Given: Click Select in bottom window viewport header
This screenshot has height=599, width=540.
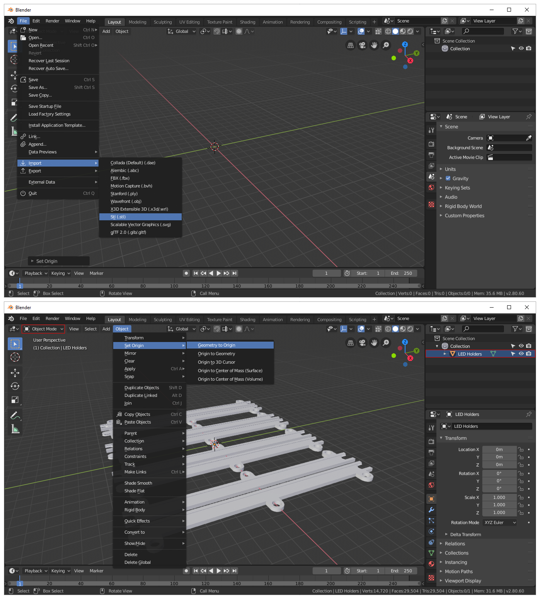Looking at the screenshot, I should 90,329.
